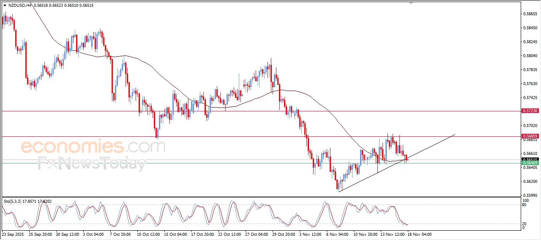Image resolution: width=541 pixels, height=240 pixels.
Task: Click the 0.55995 price axis label
Action: coord(530,195)
